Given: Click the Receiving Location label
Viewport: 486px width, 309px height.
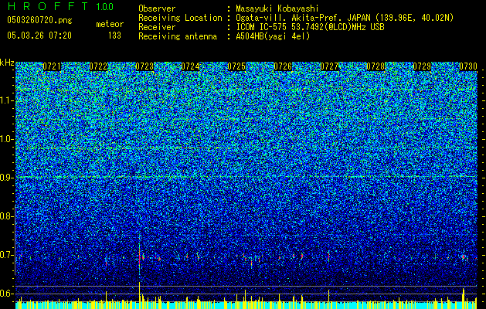Looking at the screenshot, I should pyautogui.click(x=180, y=18).
